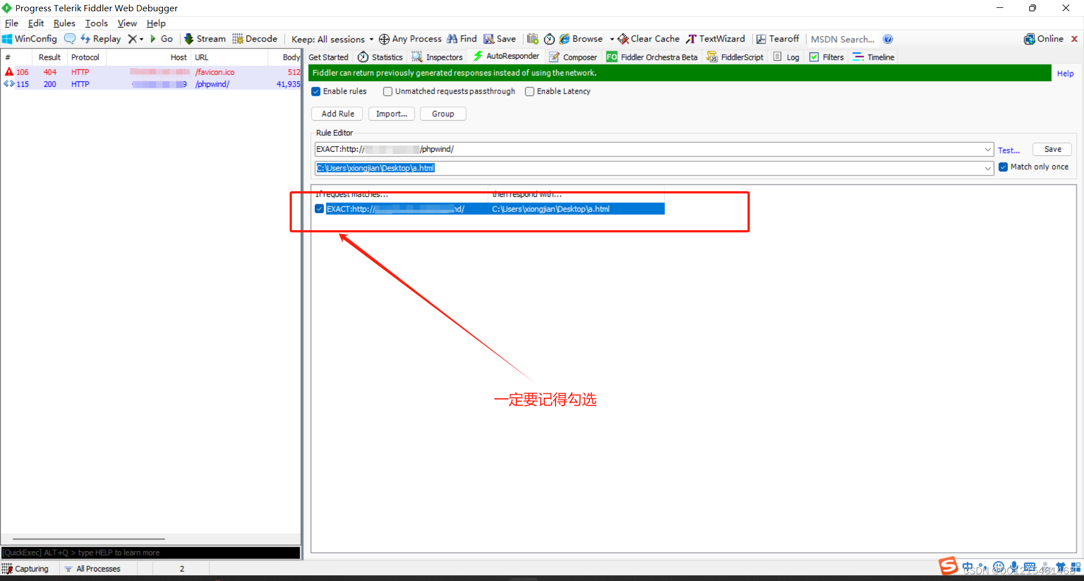Image resolution: width=1084 pixels, height=581 pixels.
Task: Open the Statistics tab
Action: pos(381,57)
